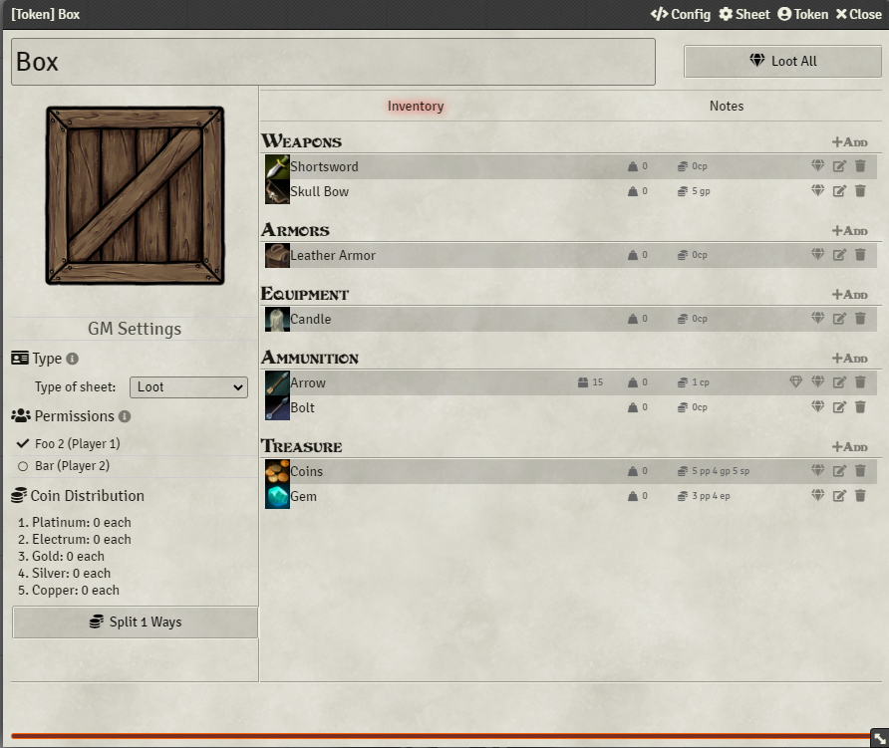Loot the Shortsword with gem icon

[x=817, y=166]
